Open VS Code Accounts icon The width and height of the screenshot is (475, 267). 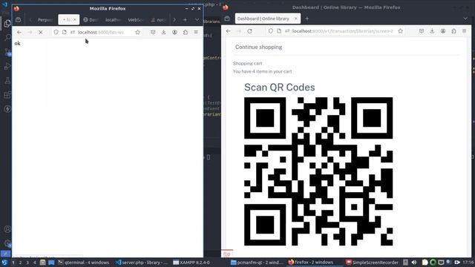7,229
